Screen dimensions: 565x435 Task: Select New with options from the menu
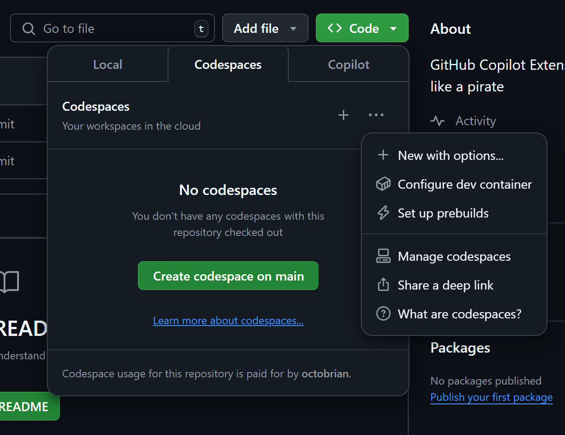pos(451,155)
